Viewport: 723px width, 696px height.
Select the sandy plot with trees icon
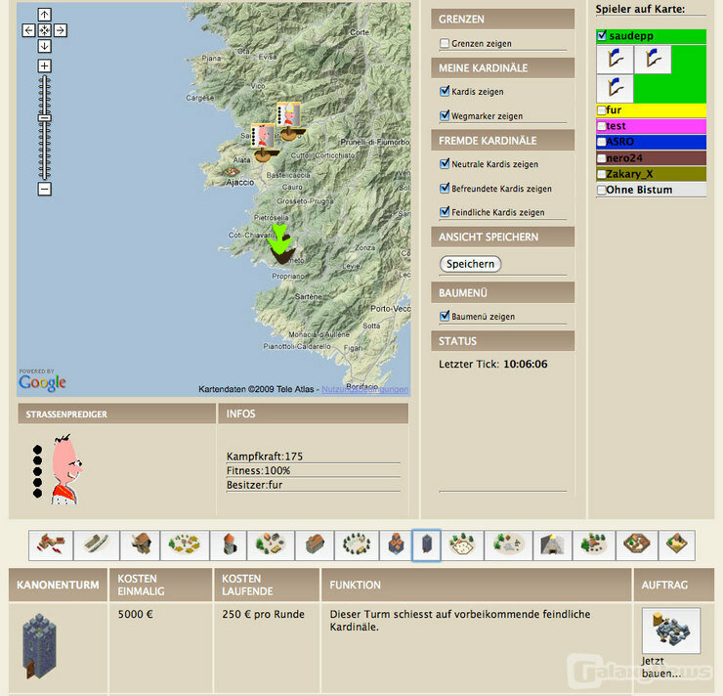462,545
